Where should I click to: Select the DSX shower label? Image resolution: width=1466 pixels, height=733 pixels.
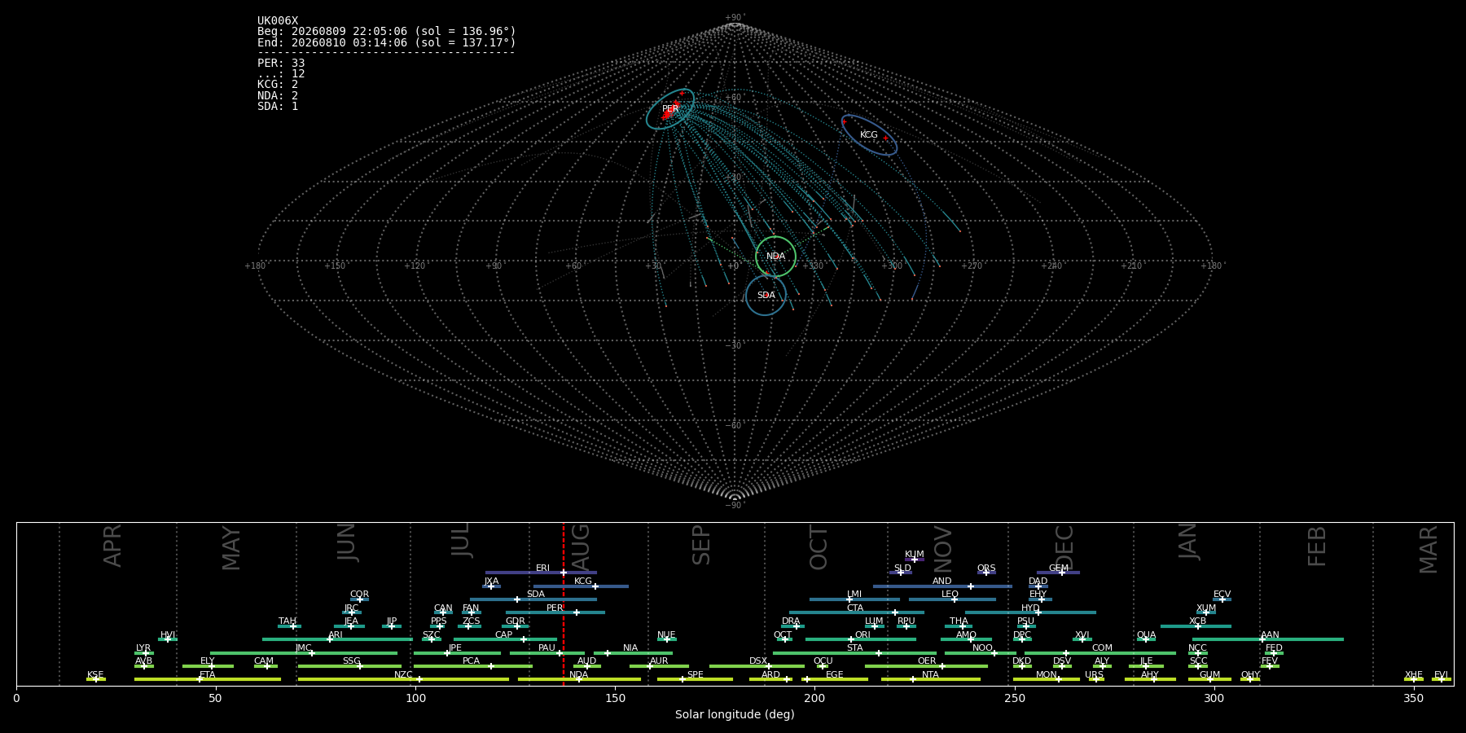[758, 661]
